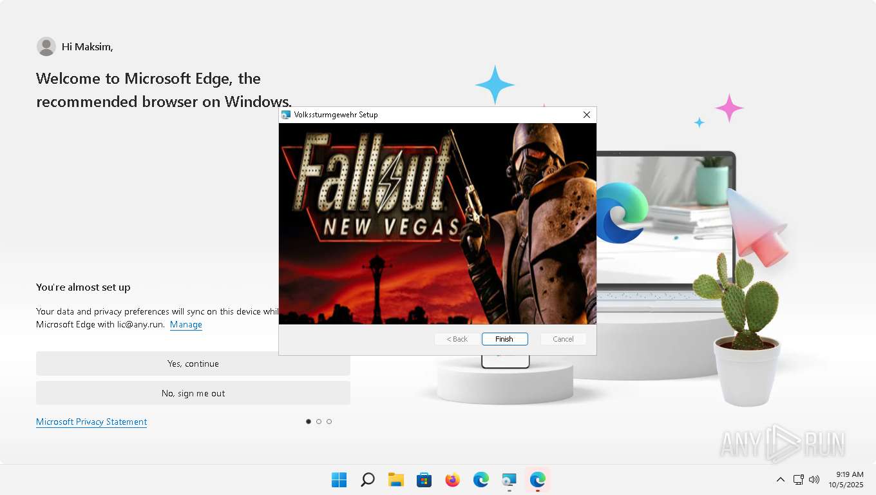Click Cancel button in setup dialog
876x495 pixels.
pos(563,339)
